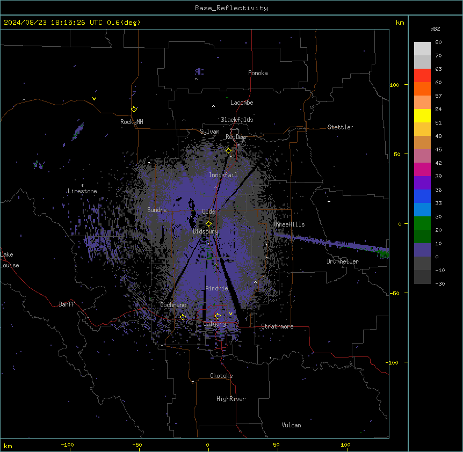This screenshot has height=452, width=463.
Task: Select the violet 39-36 dBZ legend swatch
Action: [422, 183]
